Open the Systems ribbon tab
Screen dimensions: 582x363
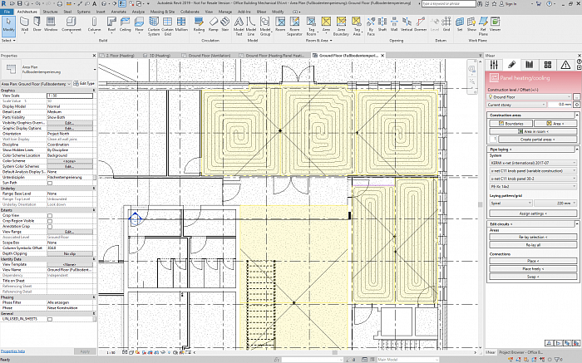(x=83, y=12)
